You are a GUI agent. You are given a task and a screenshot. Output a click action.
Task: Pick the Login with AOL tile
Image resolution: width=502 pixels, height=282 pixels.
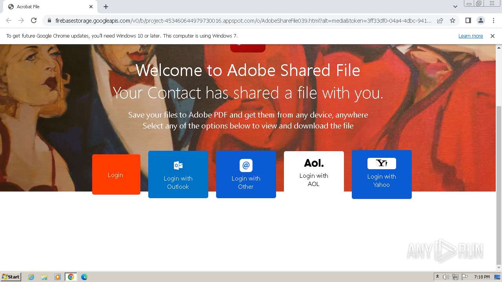click(314, 172)
